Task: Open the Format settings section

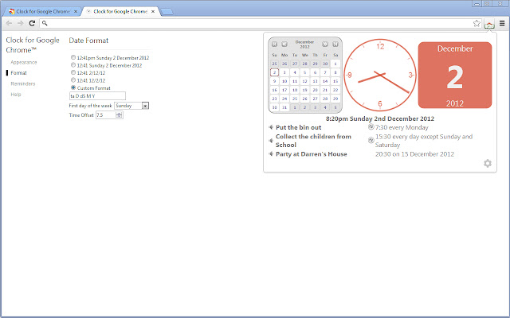Action: pos(18,73)
